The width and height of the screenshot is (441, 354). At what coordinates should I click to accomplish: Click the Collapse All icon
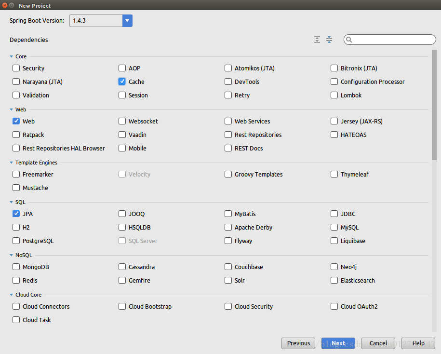tap(329, 40)
